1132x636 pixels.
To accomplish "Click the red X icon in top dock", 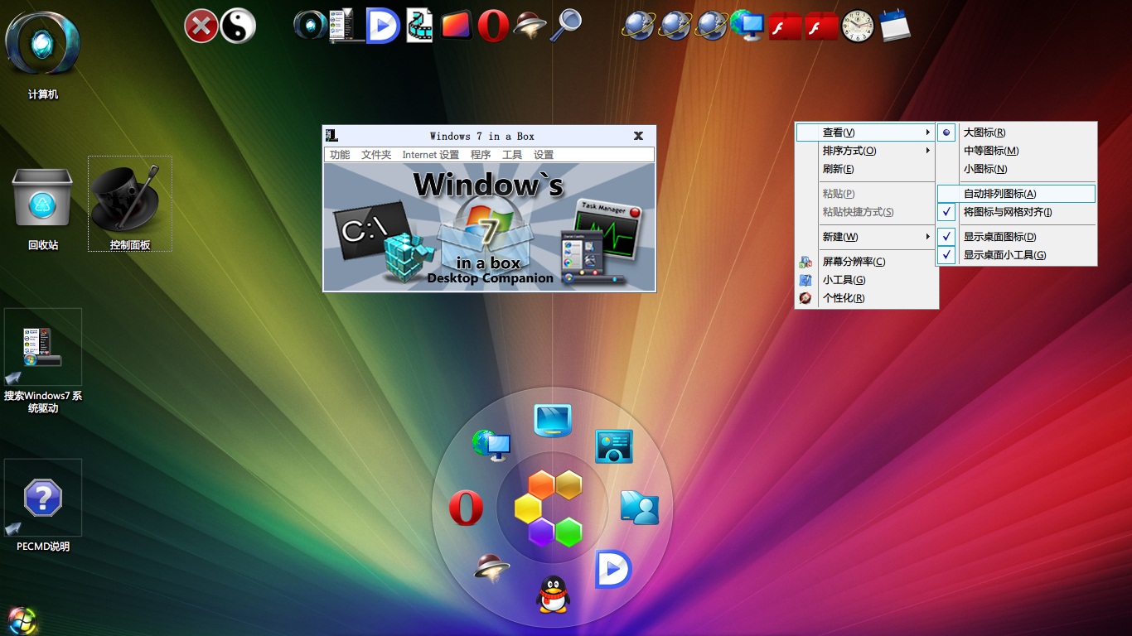I will (201, 26).
